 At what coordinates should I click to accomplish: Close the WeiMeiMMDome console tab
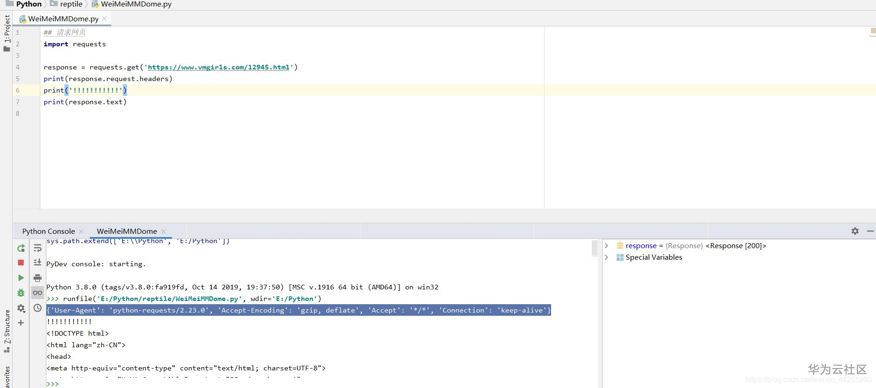pos(164,231)
